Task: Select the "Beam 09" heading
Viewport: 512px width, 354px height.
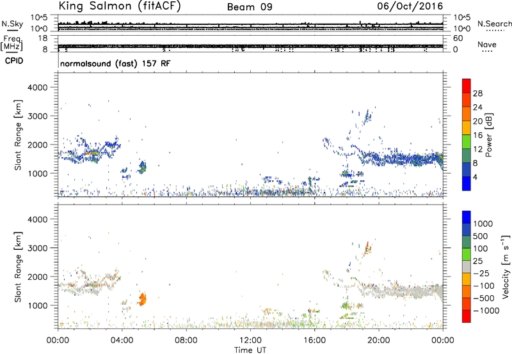Action: (250, 7)
